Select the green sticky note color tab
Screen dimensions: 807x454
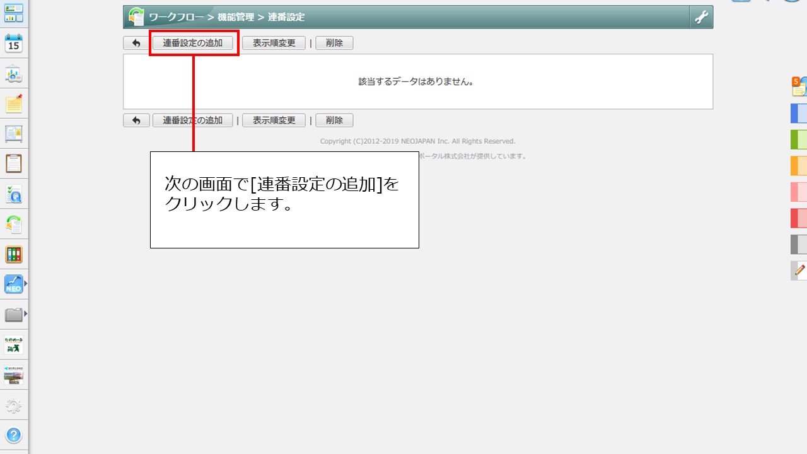coord(799,139)
